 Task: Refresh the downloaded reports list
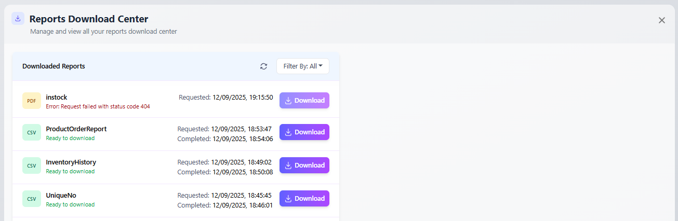[264, 66]
